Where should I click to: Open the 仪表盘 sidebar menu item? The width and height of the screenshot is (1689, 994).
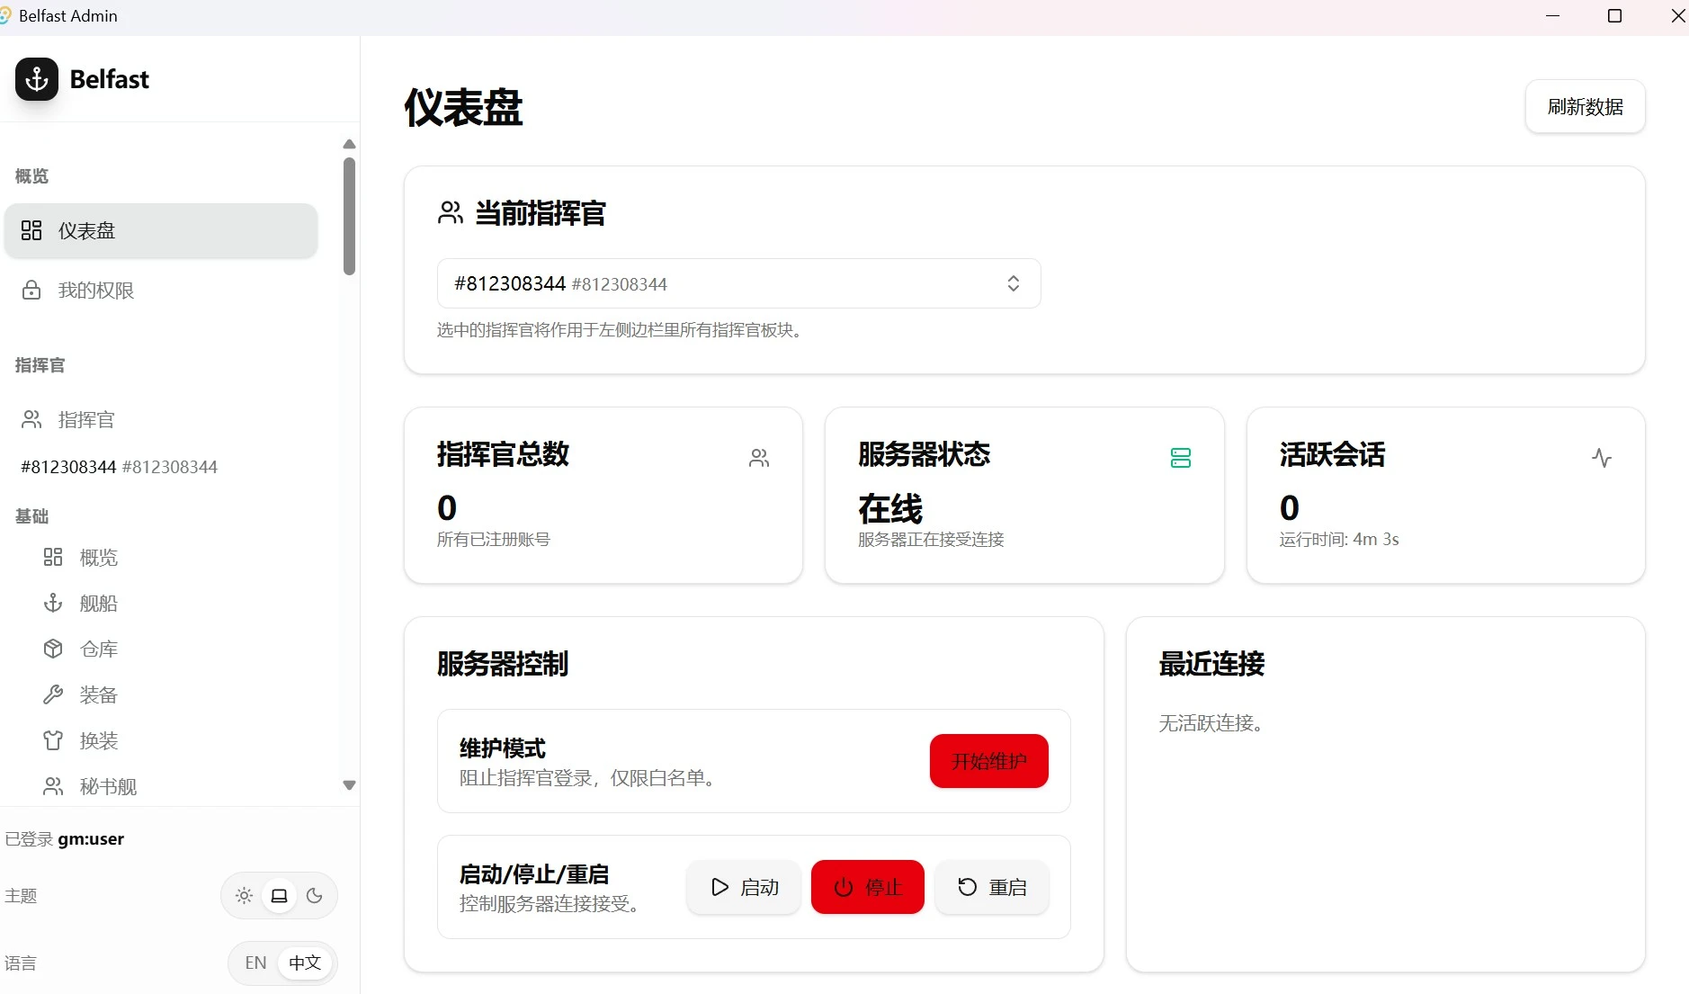161,230
